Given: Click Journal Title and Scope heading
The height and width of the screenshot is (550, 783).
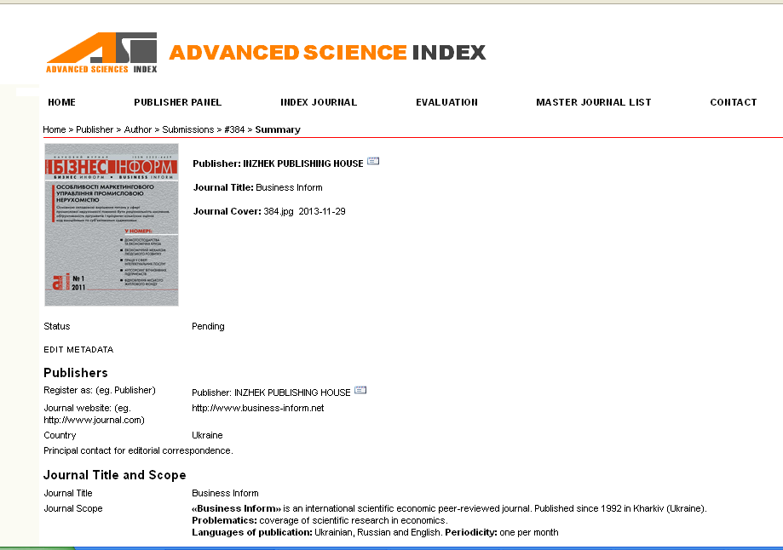Looking at the screenshot, I should point(114,475).
